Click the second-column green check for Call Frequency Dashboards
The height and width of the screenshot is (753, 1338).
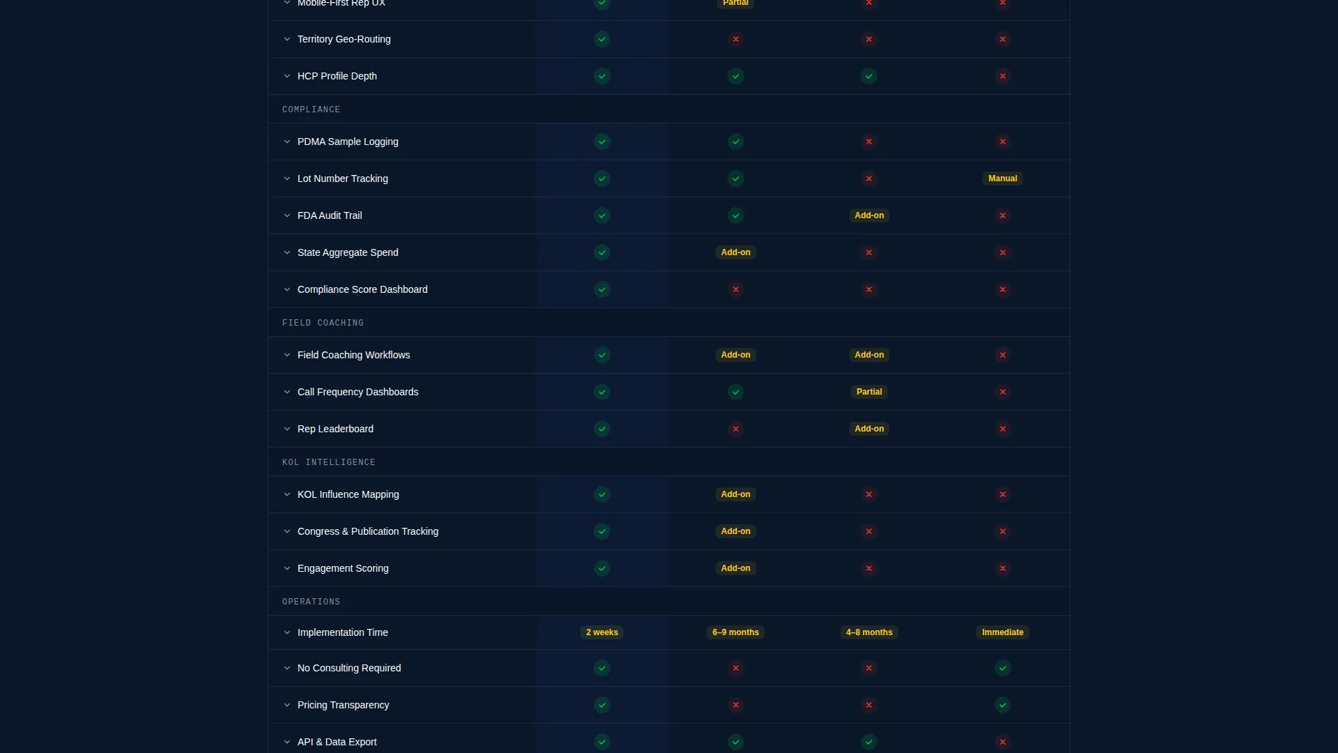click(x=736, y=392)
